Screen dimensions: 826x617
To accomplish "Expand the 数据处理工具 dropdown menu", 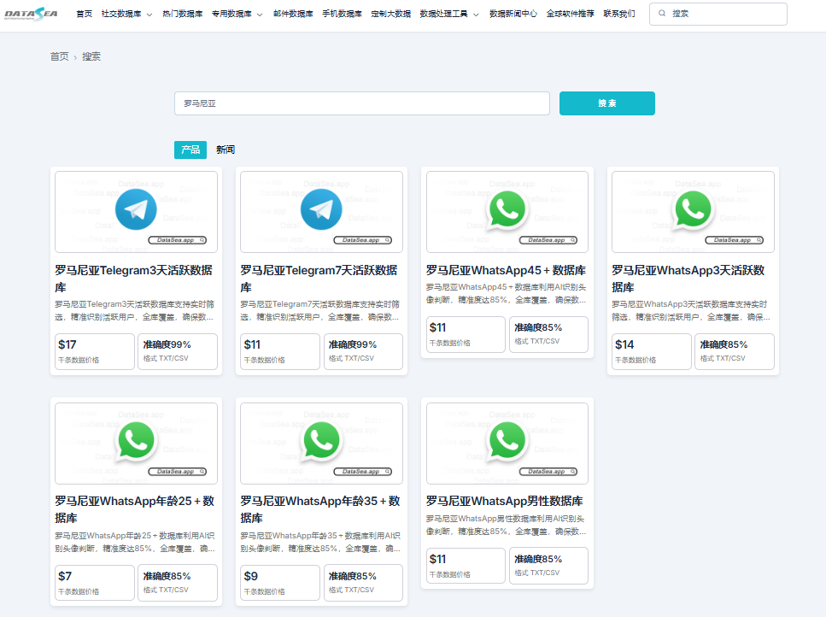I will point(449,14).
